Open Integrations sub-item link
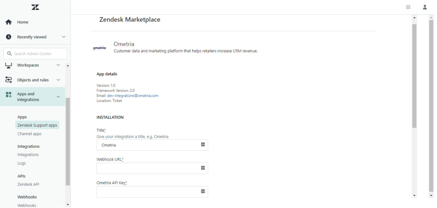Image resolution: width=437 pixels, height=208 pixels. 28,155
